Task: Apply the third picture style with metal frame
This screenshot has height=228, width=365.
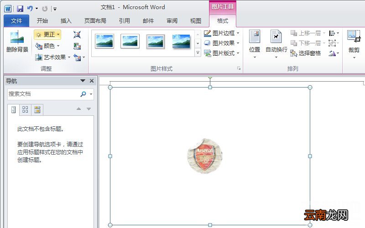Action: pos(156,41)
